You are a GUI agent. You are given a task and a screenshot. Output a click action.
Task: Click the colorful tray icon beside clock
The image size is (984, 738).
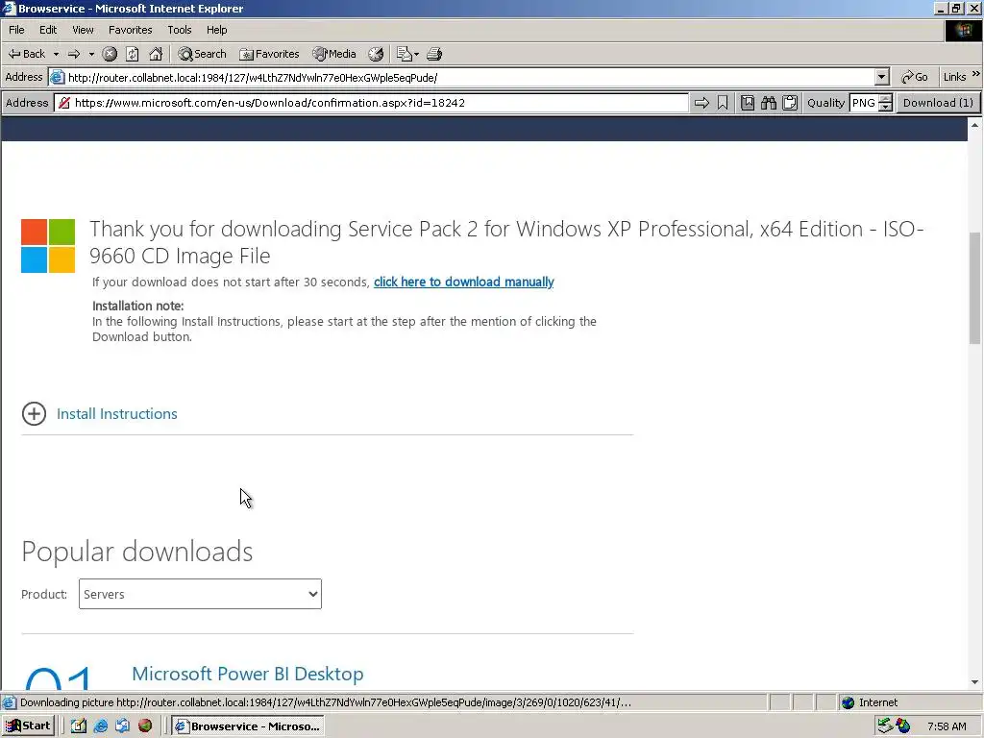[x=903, y=726]
